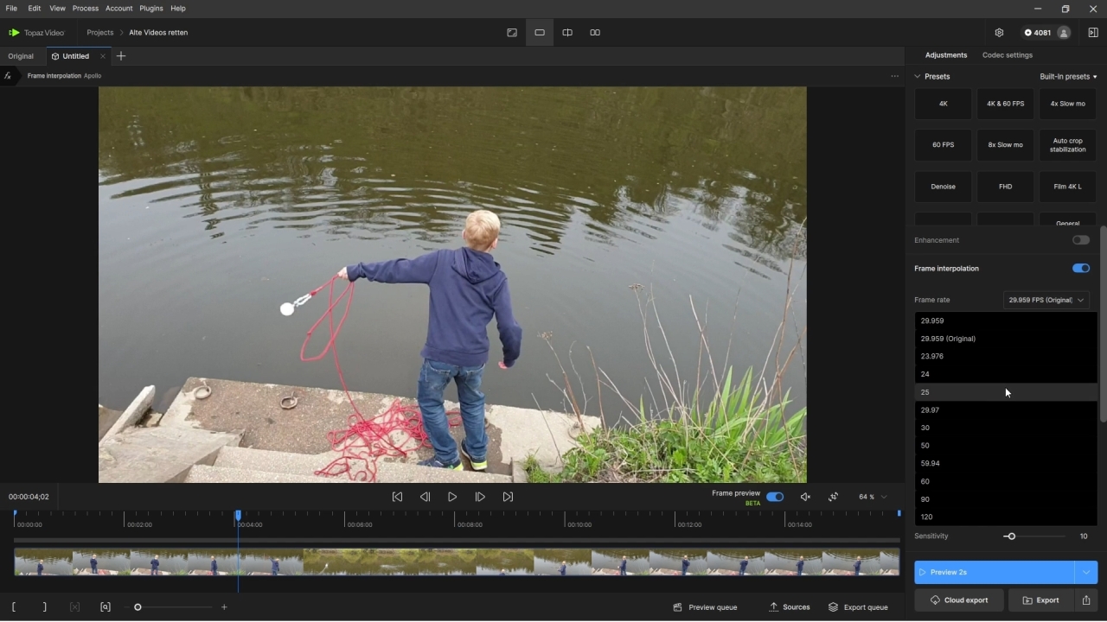Apply the 4K & 60 FPS preset
Viewport: 1107px width, 622px height.
click(1006, 104)
